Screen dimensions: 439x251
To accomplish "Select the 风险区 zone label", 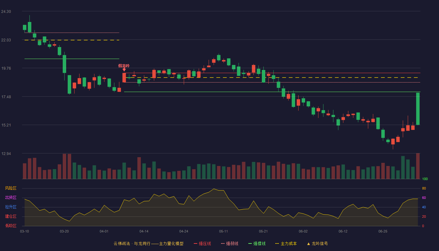I will pyautogui.click(x=11, y=188).
